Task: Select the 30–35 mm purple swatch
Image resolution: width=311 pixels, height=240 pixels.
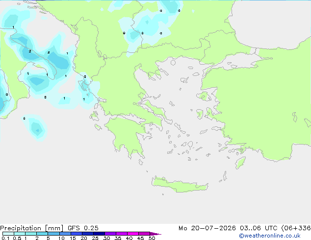Action: (110, 234)
